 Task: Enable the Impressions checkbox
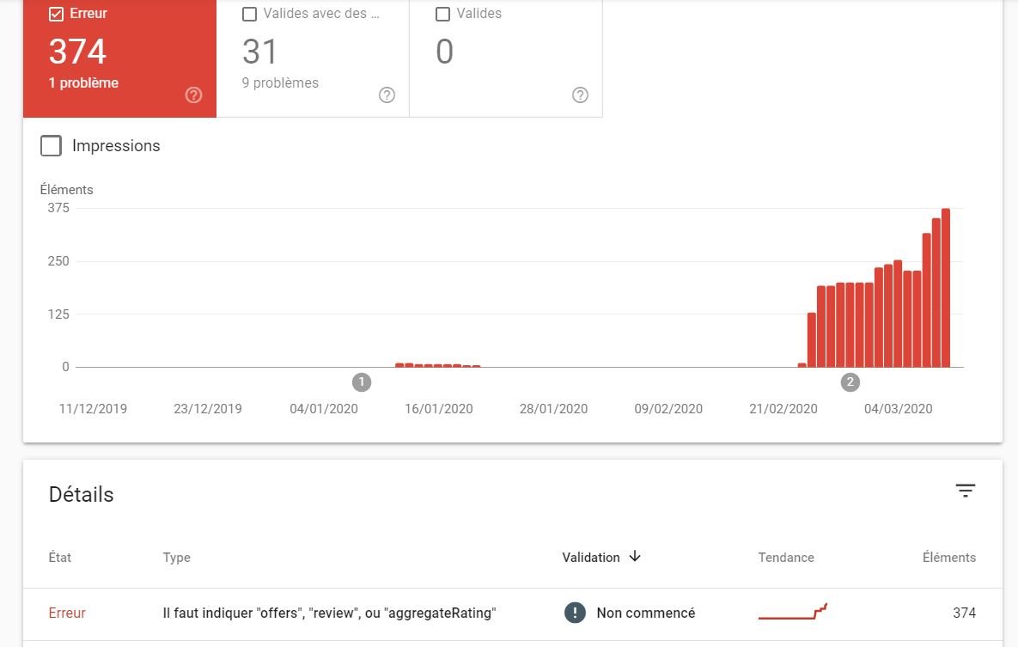52,145
